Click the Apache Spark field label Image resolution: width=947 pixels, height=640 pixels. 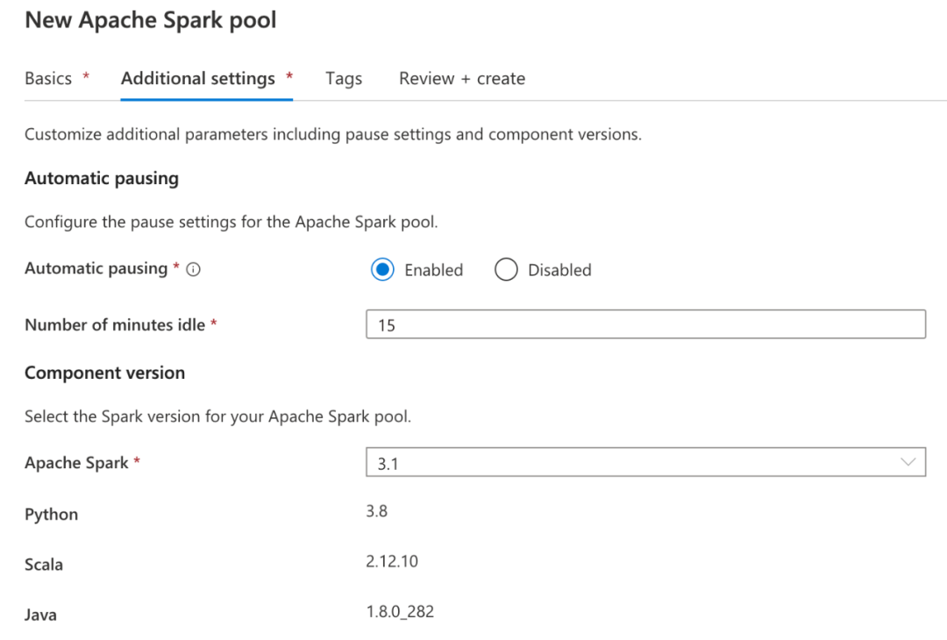[x=77, y=463]
